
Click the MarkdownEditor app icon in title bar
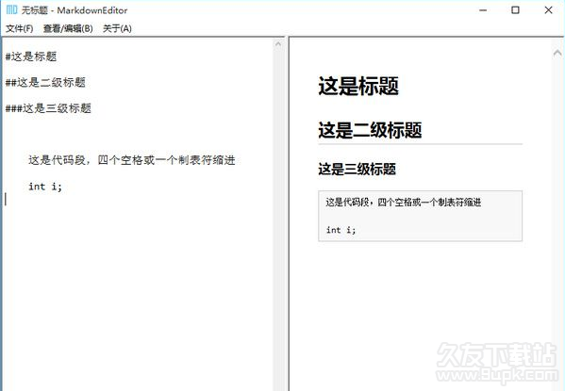(11, 10)
